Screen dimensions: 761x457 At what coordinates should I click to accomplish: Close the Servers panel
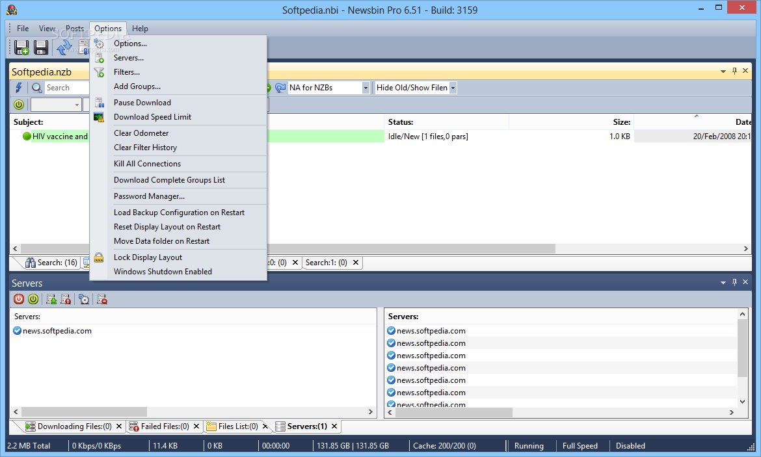(745, 282)
